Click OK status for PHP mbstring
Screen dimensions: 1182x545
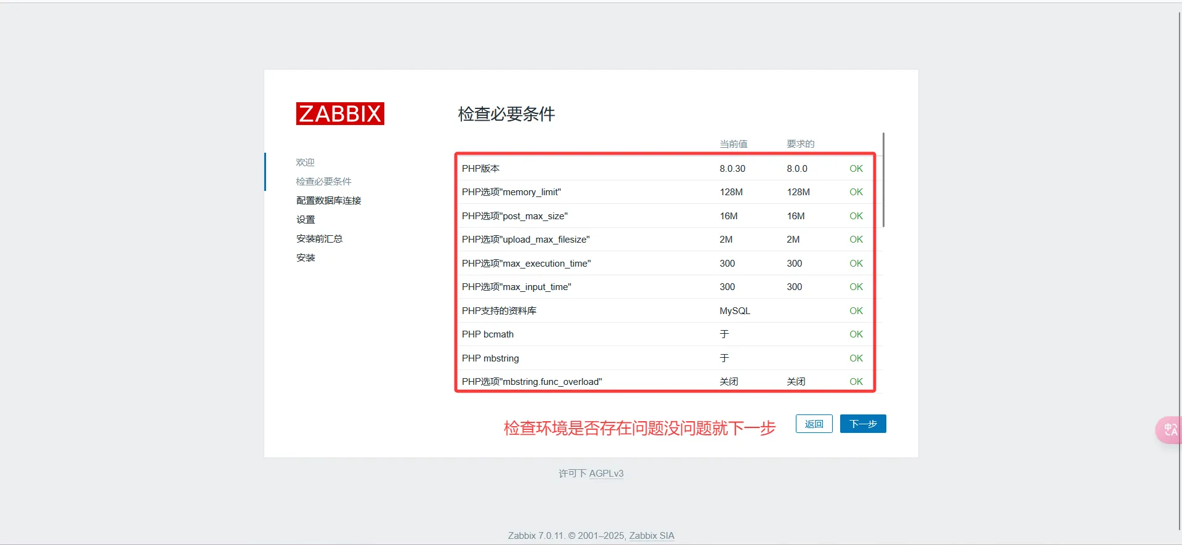(856, 358)
